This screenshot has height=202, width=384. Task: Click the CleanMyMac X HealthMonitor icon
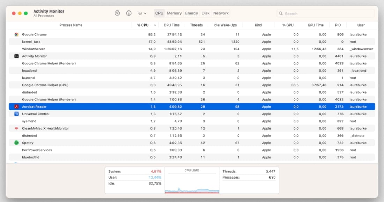[x=16, y=128]
